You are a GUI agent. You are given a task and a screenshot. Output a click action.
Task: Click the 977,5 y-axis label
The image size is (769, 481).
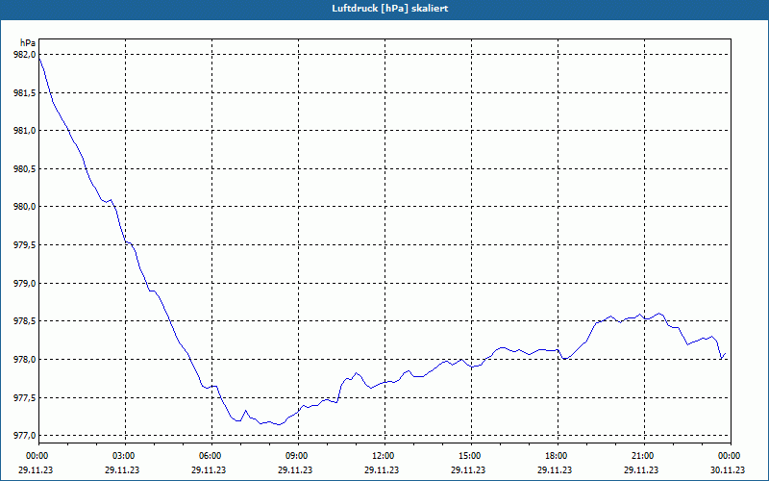tap(24, 398)
